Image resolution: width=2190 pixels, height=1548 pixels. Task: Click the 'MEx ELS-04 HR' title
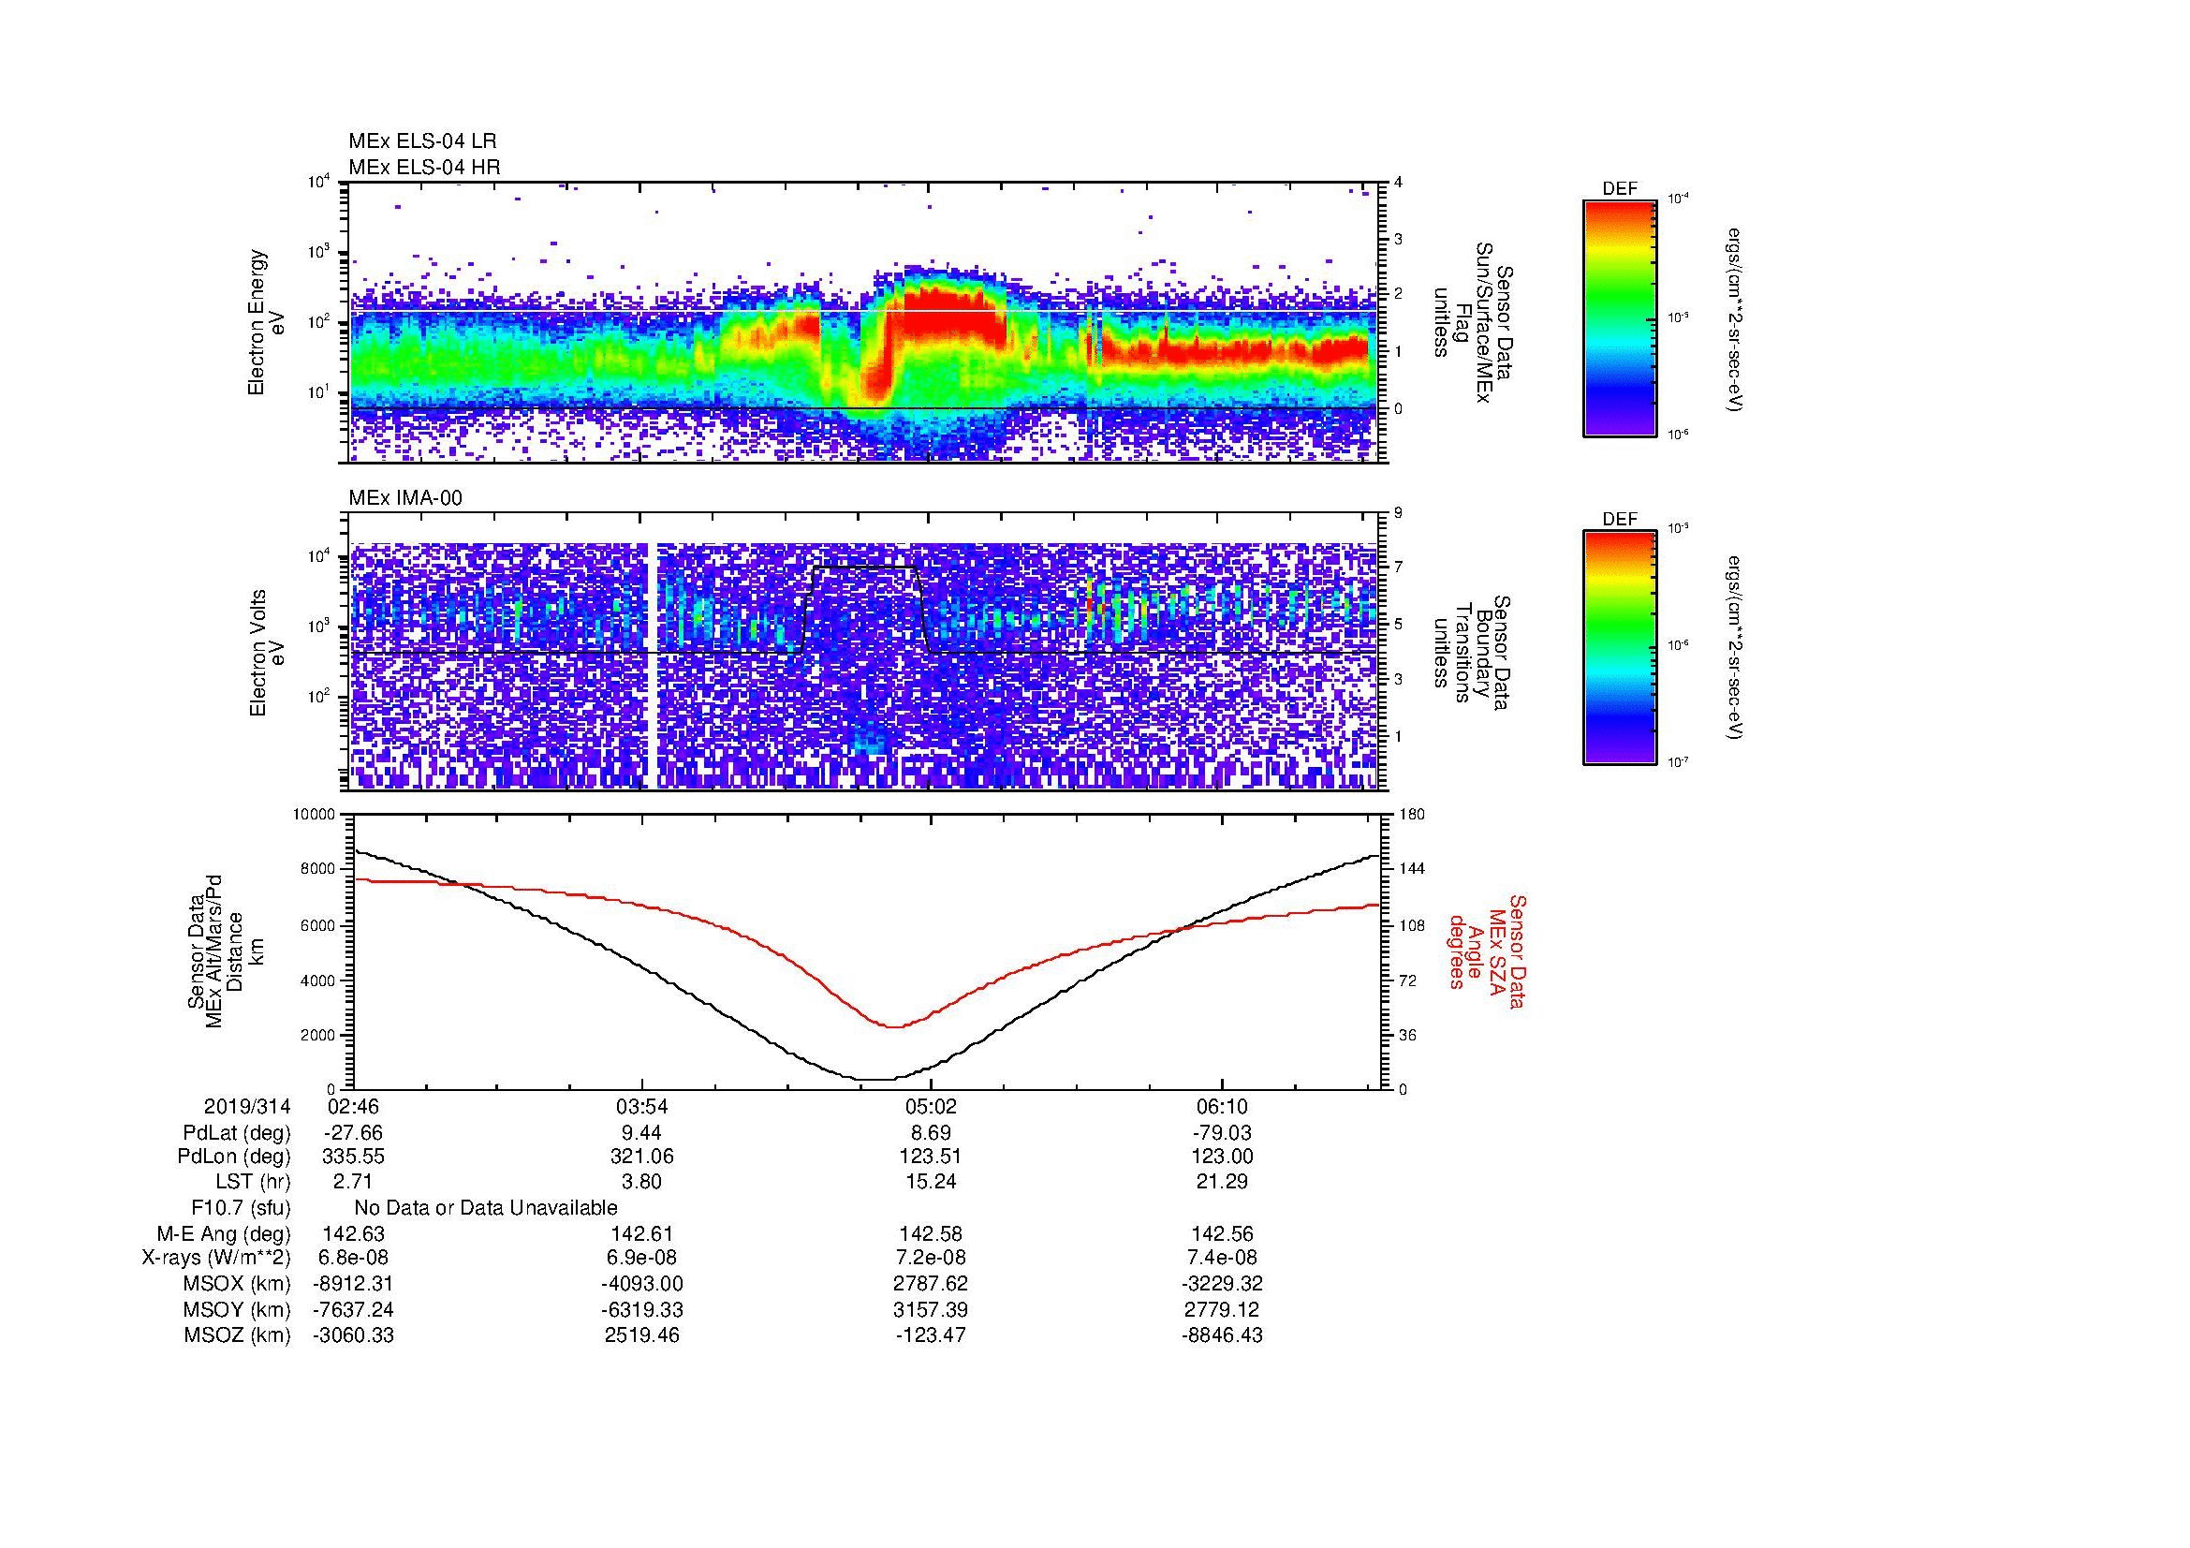tap(424, 168)
